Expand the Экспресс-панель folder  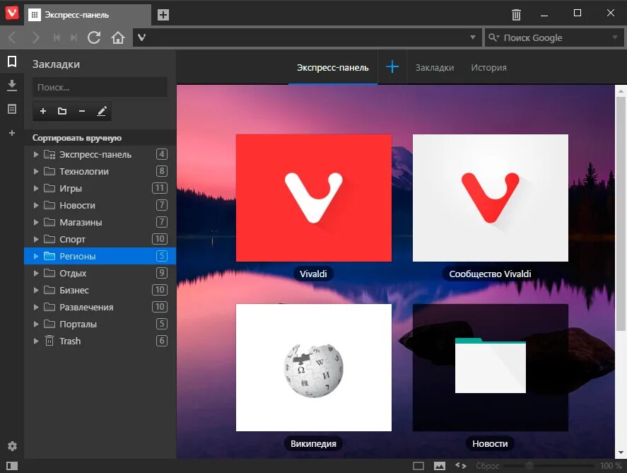pos(36,154)
